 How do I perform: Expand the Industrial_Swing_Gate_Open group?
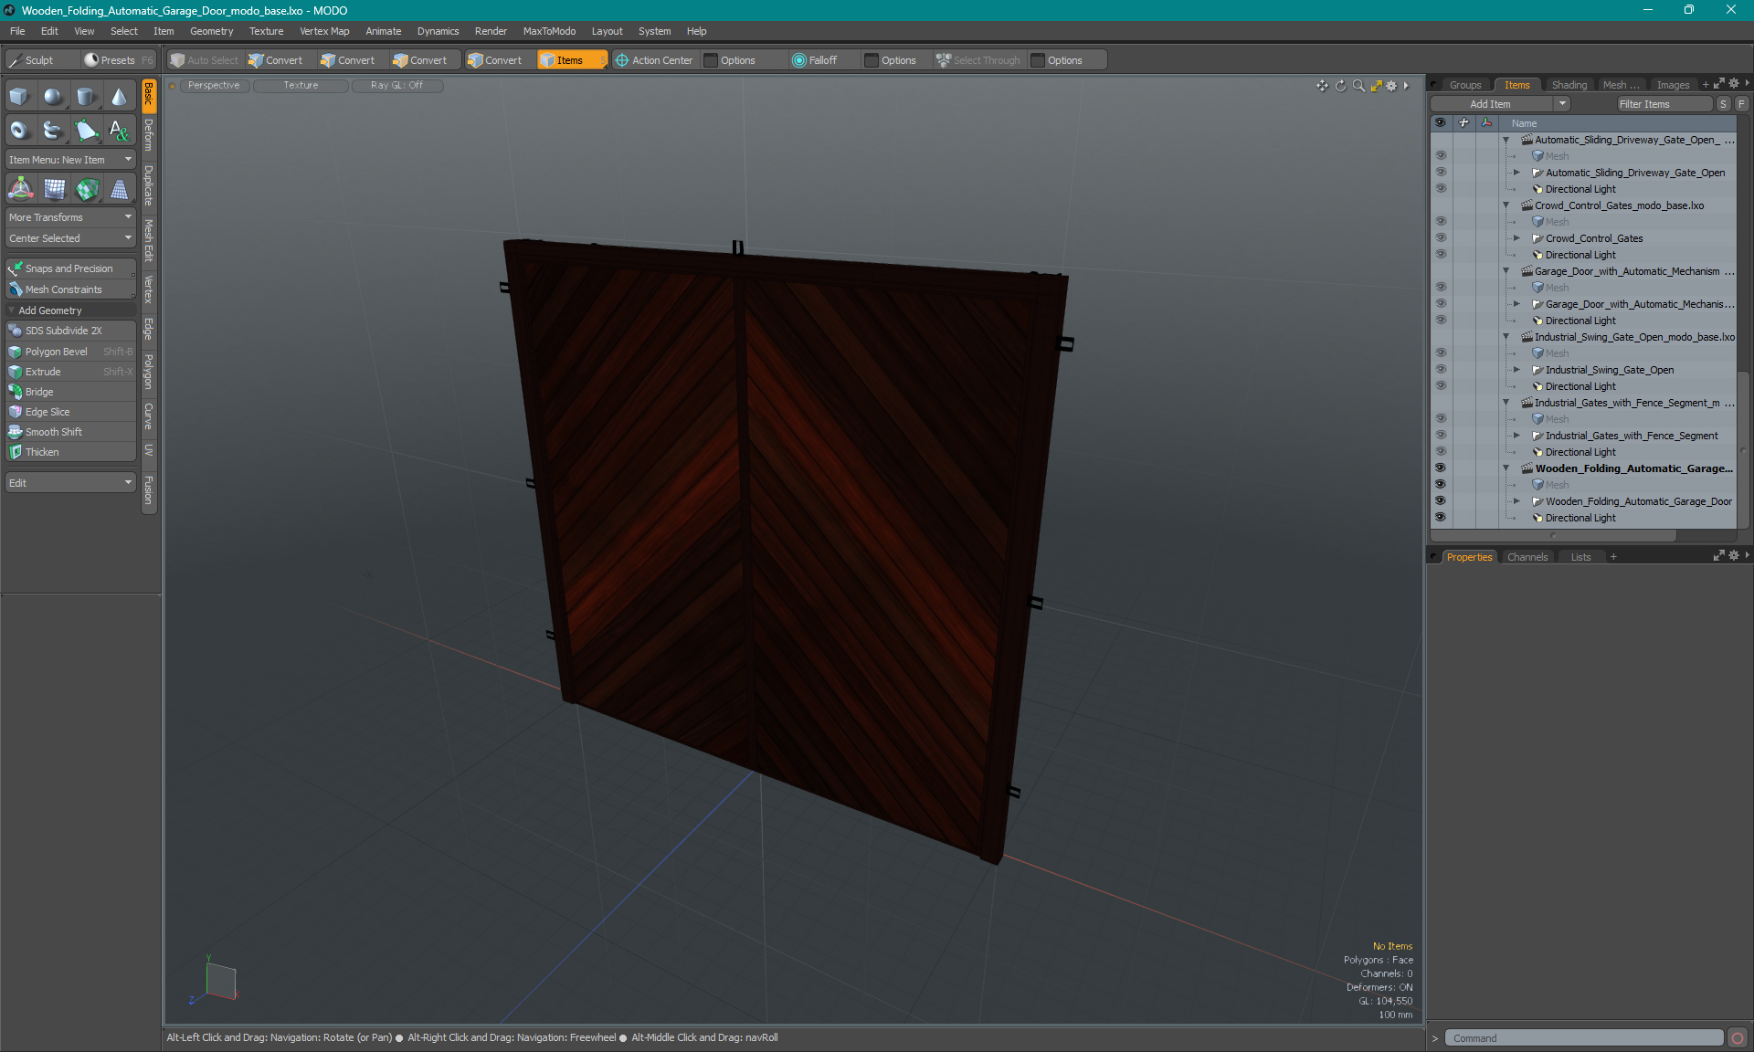pyautogui.click(x=1516, y=370)
